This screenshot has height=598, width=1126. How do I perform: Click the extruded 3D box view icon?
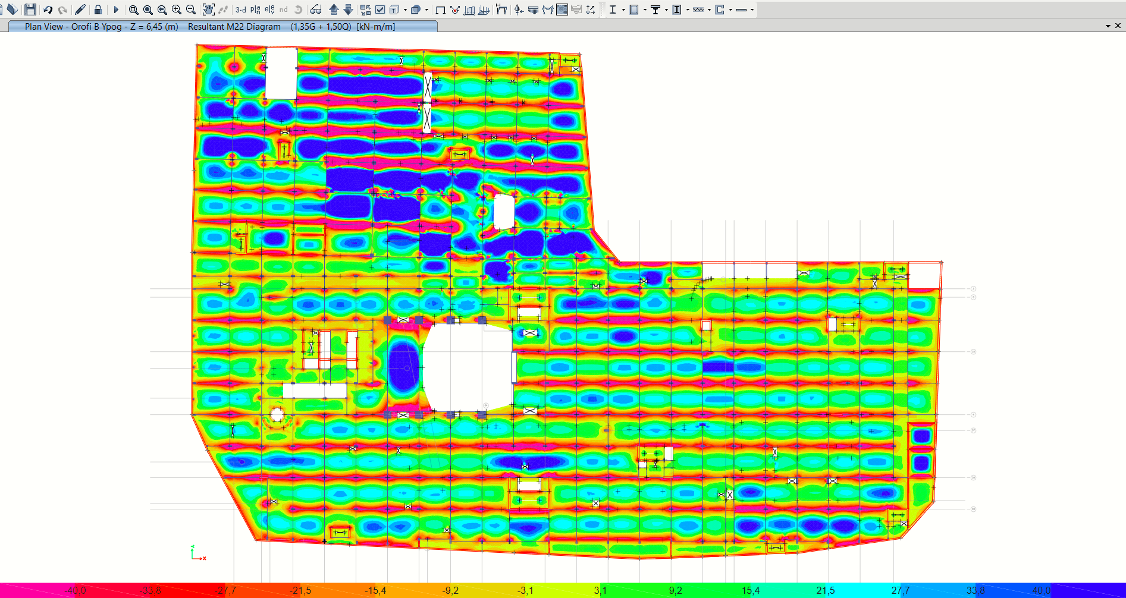click(x=394, y=10)
